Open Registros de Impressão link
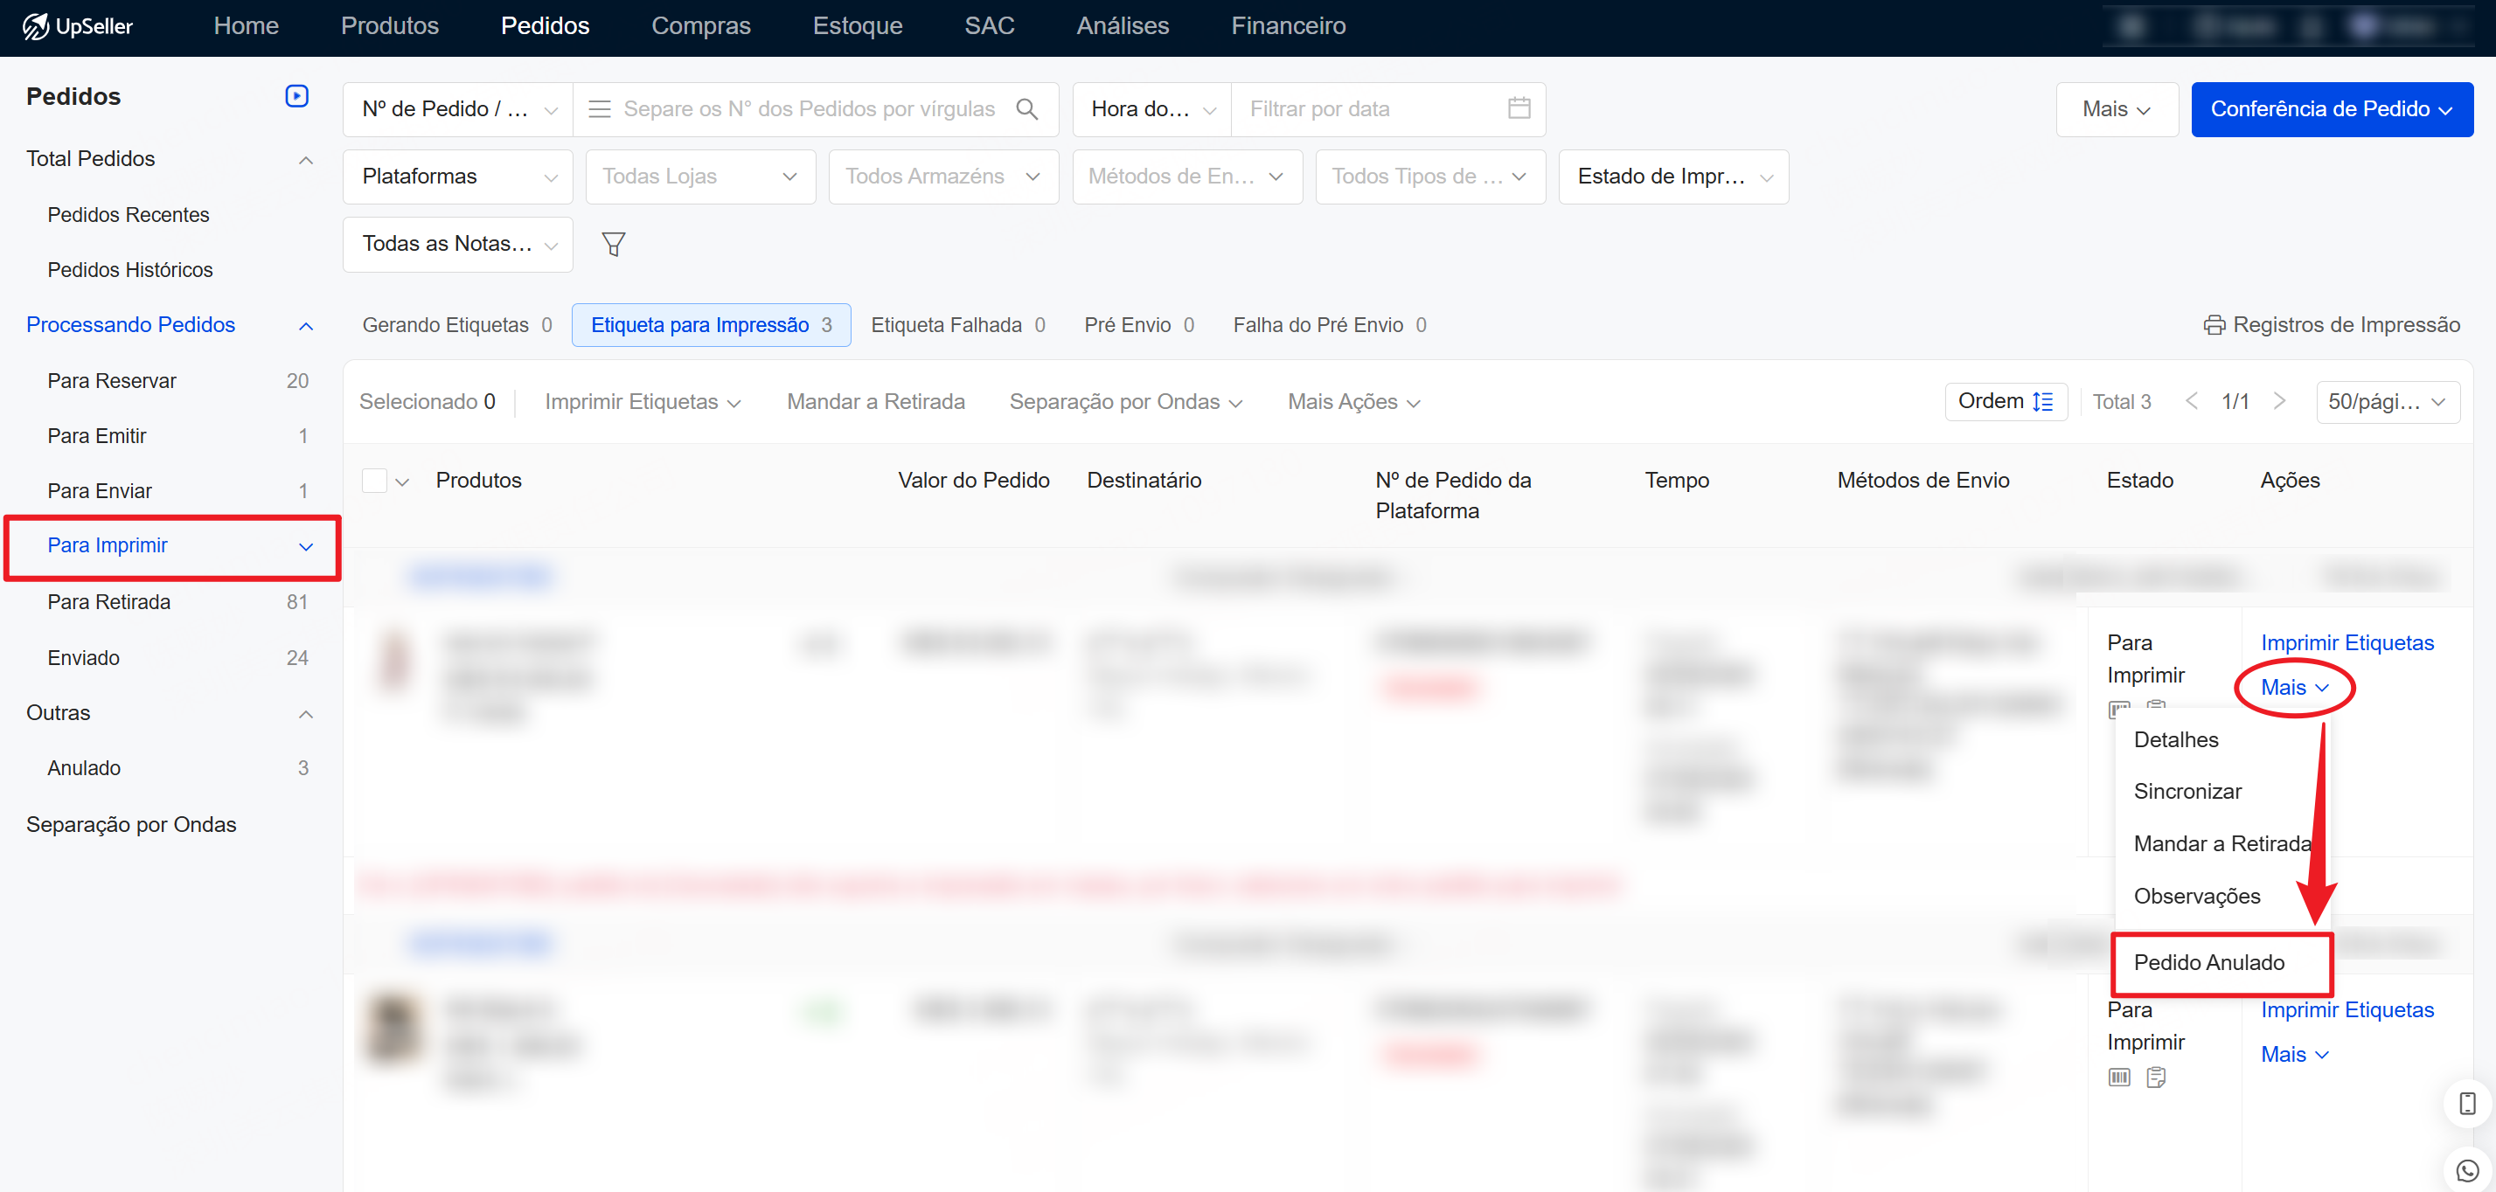 [x=2332, y=325]
